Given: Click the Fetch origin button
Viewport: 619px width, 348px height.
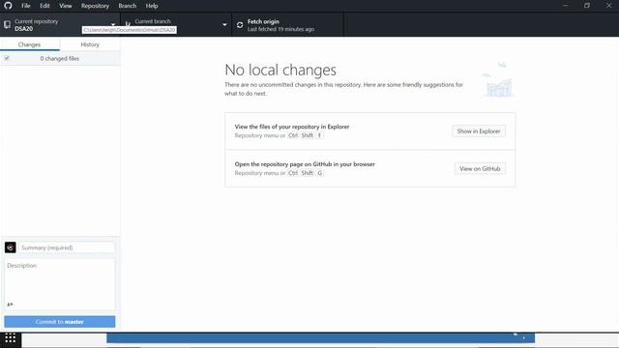Looking at the screenshot, I should [288, 25].
